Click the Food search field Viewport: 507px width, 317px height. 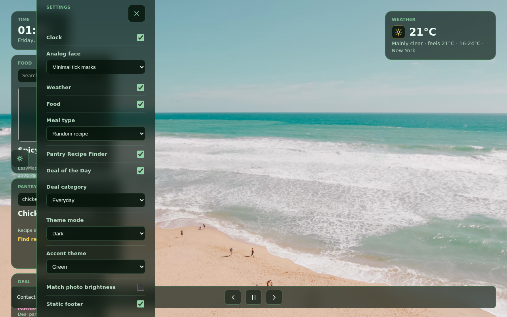pyautogui.click(x=27, y=76)
